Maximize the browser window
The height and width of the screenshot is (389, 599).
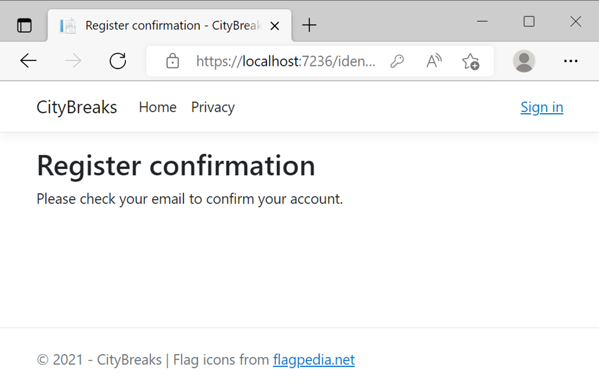(529, 22)
